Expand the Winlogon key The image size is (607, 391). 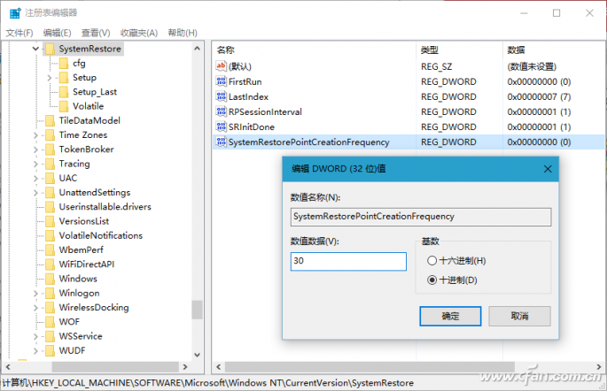pyautogui.click(x=35, y=294)
